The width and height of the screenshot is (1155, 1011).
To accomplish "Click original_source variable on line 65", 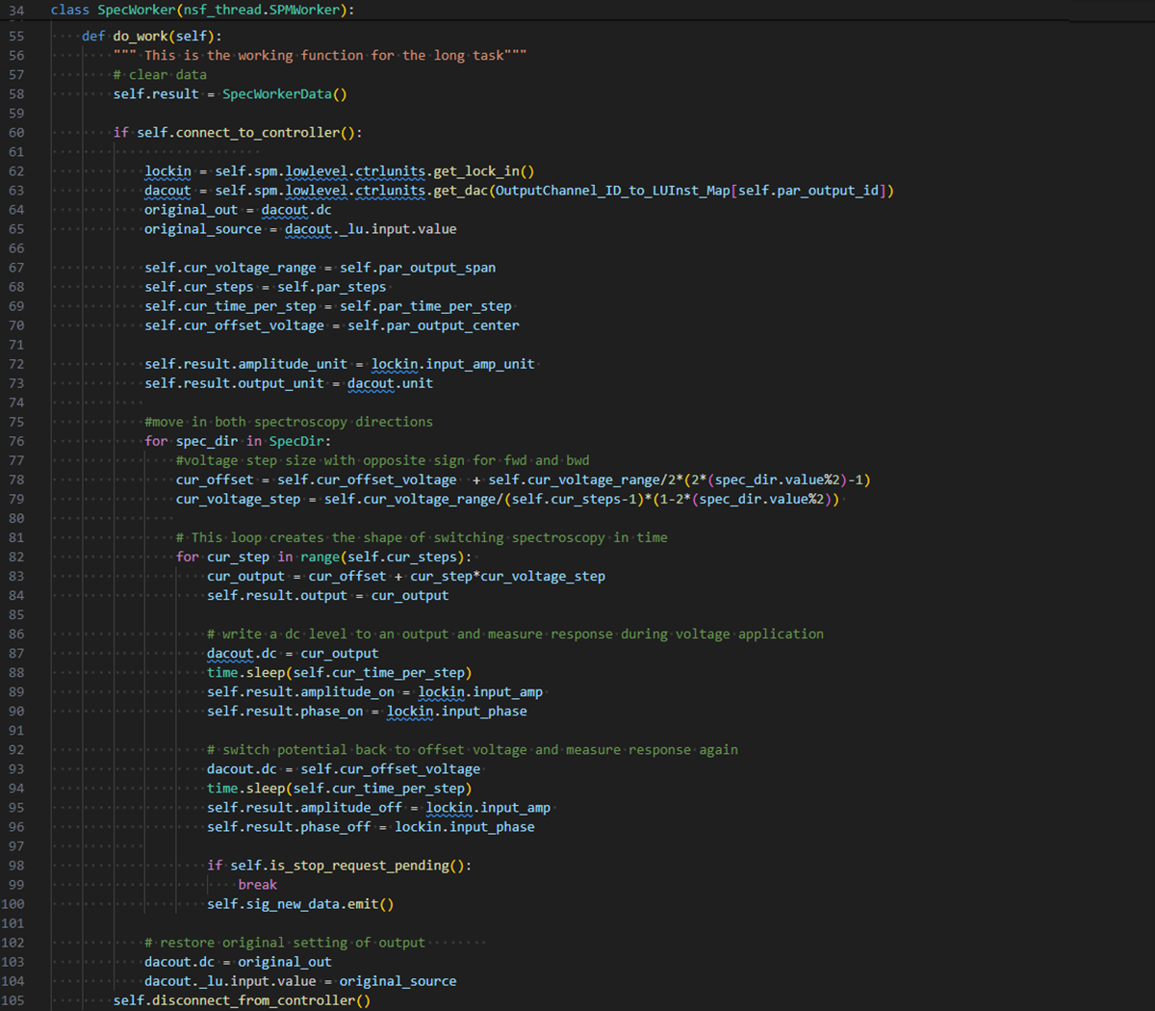I will click(x=202, y=229).
